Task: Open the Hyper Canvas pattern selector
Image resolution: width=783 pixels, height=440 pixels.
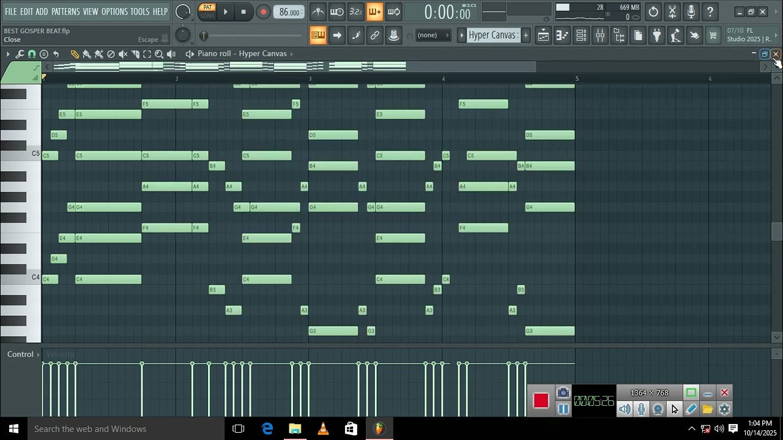Action: 493,35
